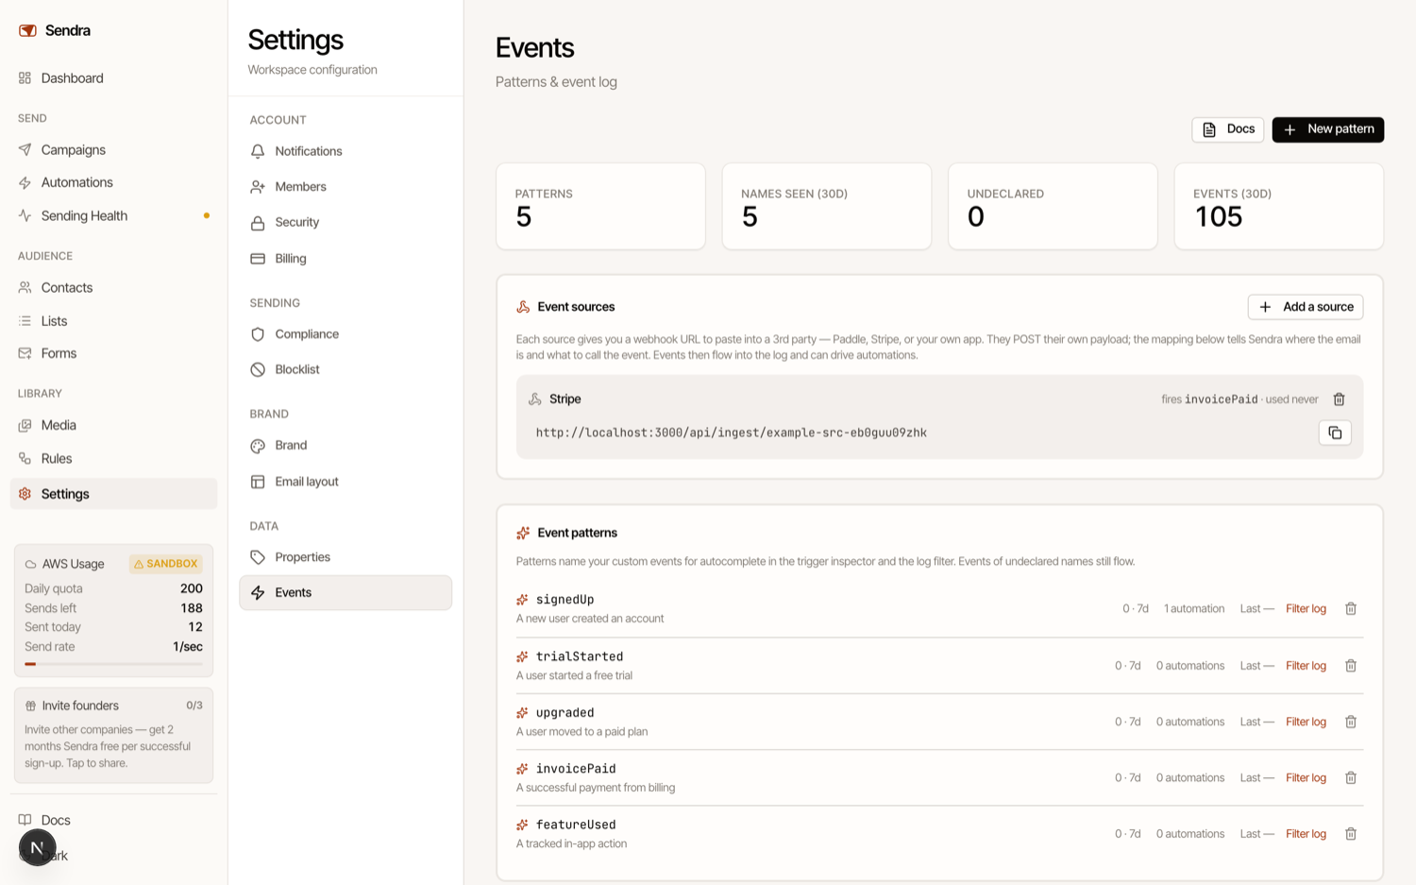Select Events in settings menu

click(346, 592)
